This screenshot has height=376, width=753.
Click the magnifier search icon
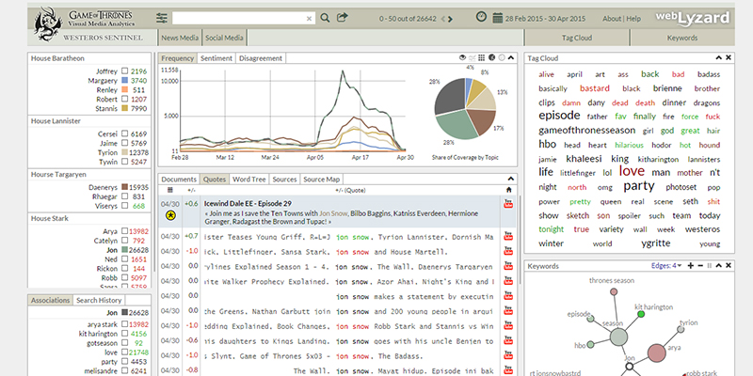pos(325,18)
